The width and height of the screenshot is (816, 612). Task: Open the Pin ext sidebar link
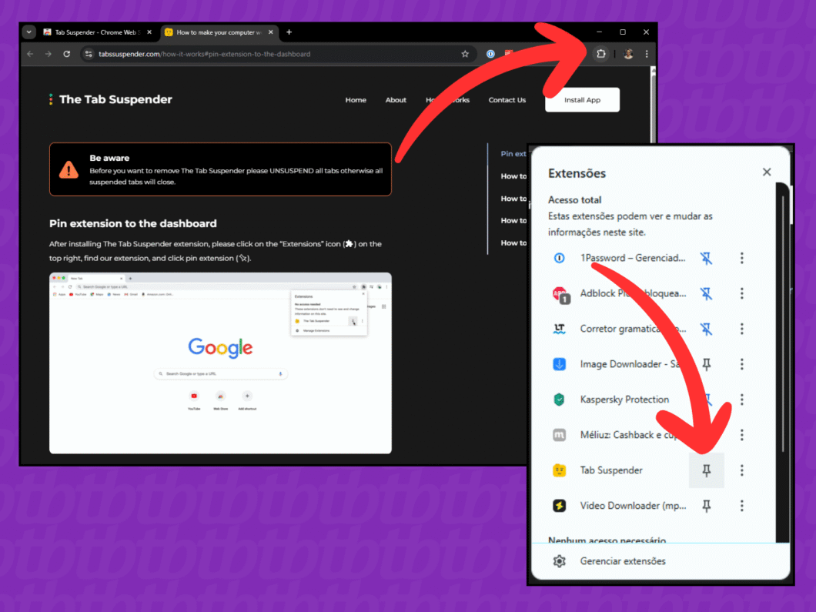coord(513,153)
